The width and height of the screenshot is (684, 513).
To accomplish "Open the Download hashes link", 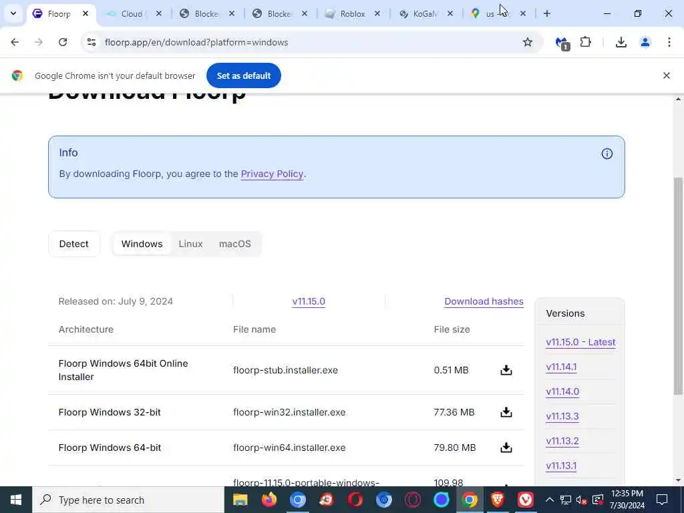I will click(484, 301).
